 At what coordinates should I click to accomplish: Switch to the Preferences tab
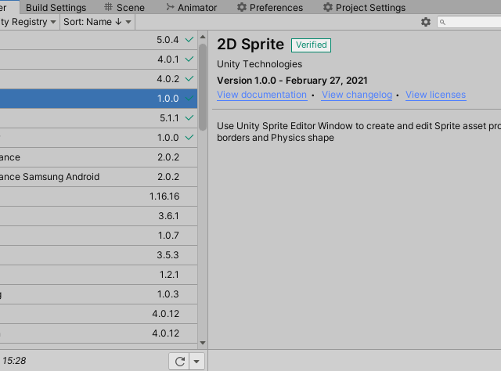(x=270, y=7)
